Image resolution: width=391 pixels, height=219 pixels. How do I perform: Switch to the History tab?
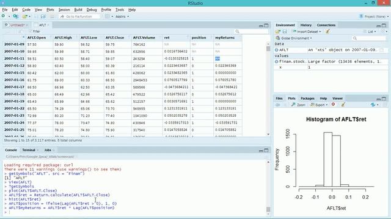coord(305,25)
